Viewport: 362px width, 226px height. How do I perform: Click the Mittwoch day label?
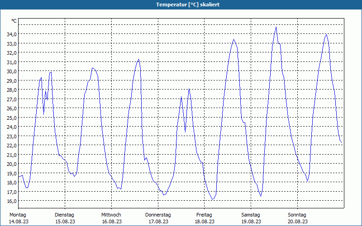pos(111,215)
